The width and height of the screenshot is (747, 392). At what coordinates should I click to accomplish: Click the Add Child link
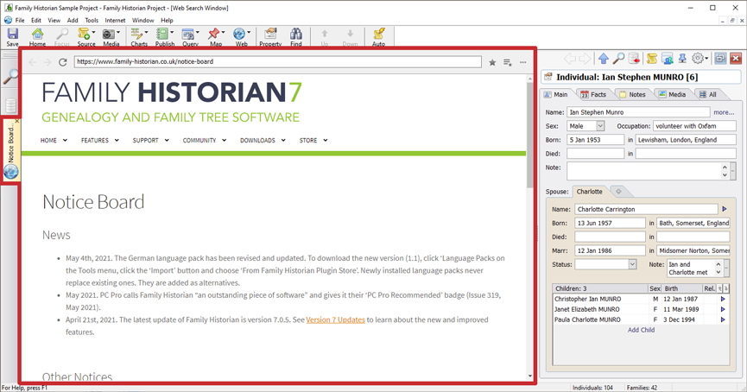tap(641, 330)
